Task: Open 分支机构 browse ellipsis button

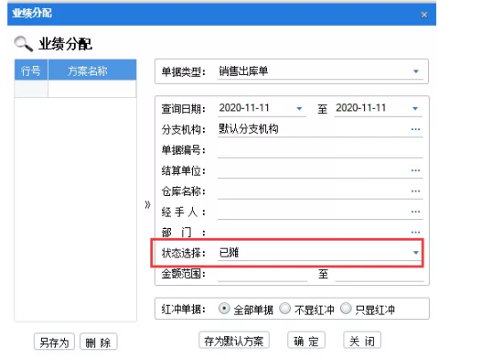Action: point(416,129)
